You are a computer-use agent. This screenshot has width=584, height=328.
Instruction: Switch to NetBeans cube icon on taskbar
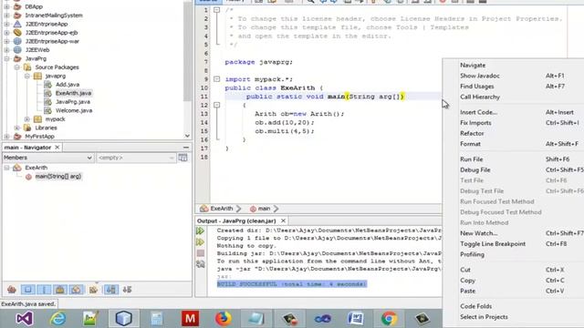pyautogui.click(x=124, y=319)
